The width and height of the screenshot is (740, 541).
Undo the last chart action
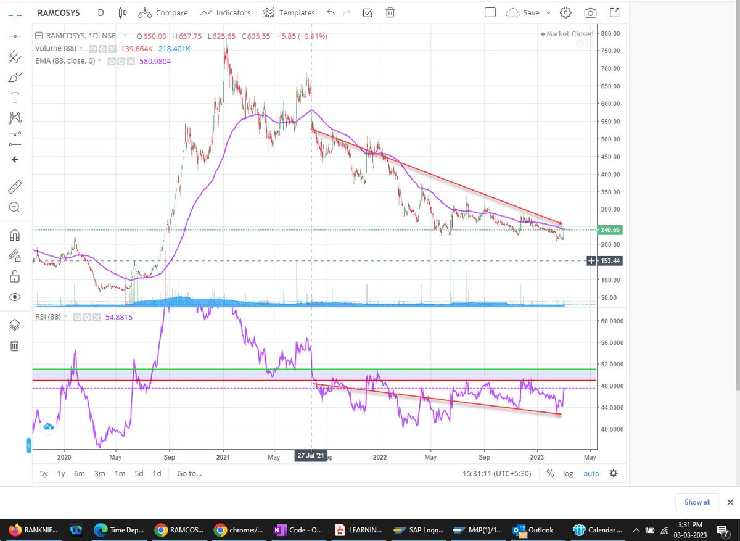coord(331,12)
